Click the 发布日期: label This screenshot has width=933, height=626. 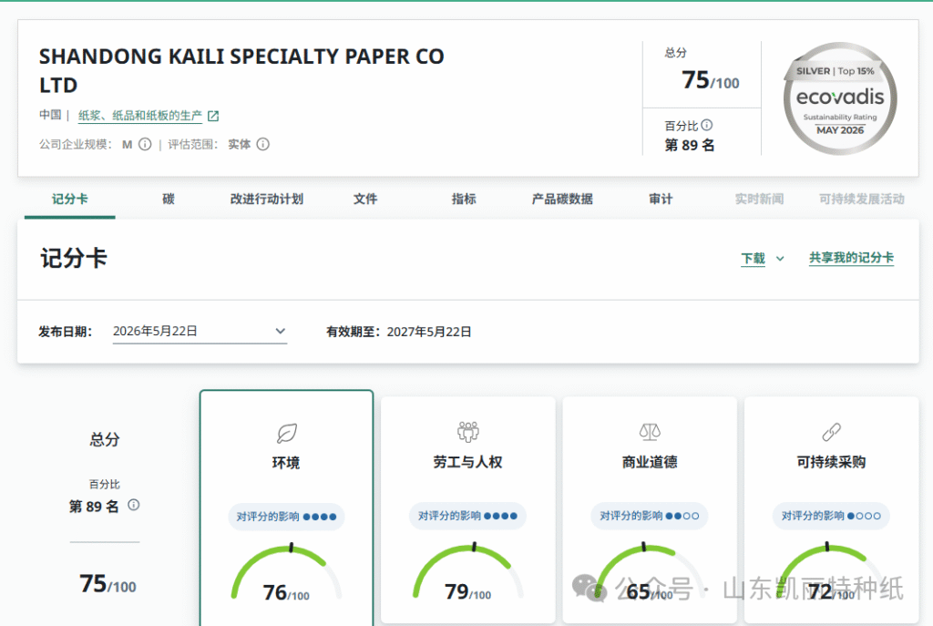pos(66,332)
